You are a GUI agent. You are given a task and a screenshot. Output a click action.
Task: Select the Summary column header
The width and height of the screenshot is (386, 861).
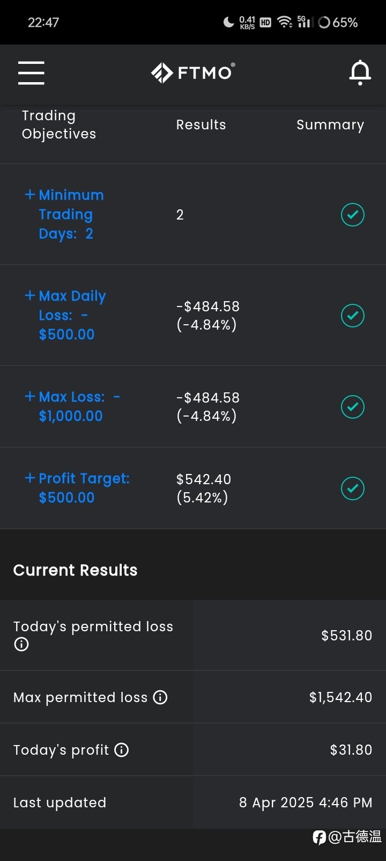[330, 125]
